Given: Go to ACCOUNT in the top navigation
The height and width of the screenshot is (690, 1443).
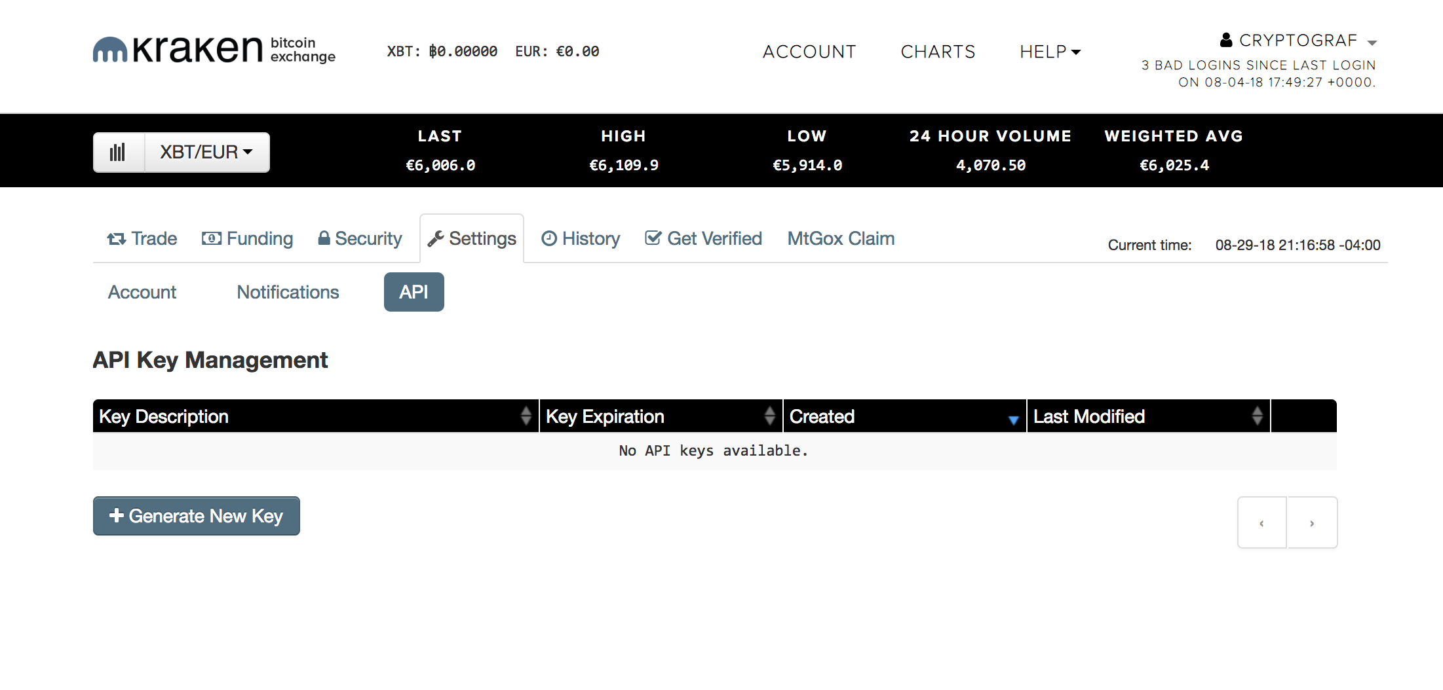Looking at the screenshot, I should pos(809,52).
